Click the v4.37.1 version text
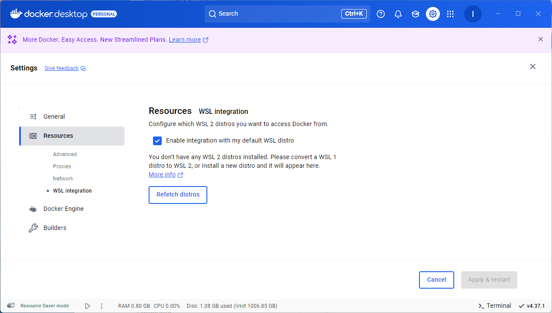Screen dimensions: 552x313 [x=535, y=306]
